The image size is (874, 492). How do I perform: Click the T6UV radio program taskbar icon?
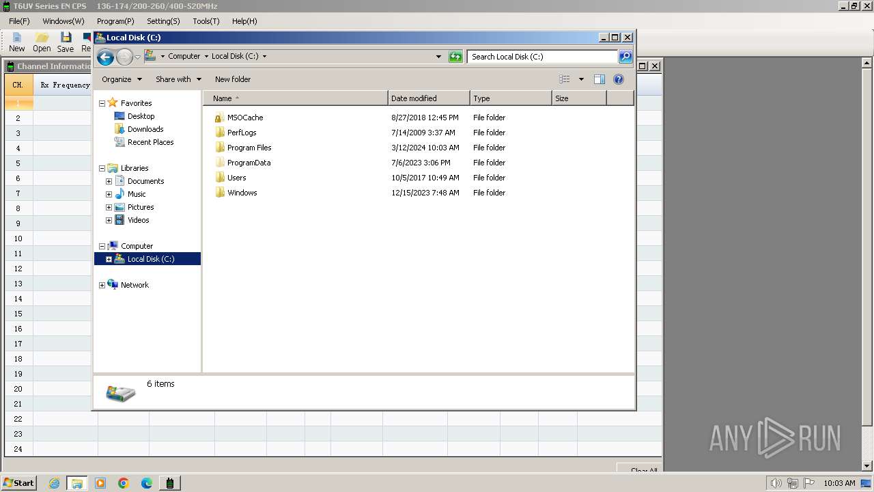tap(170, 483)
